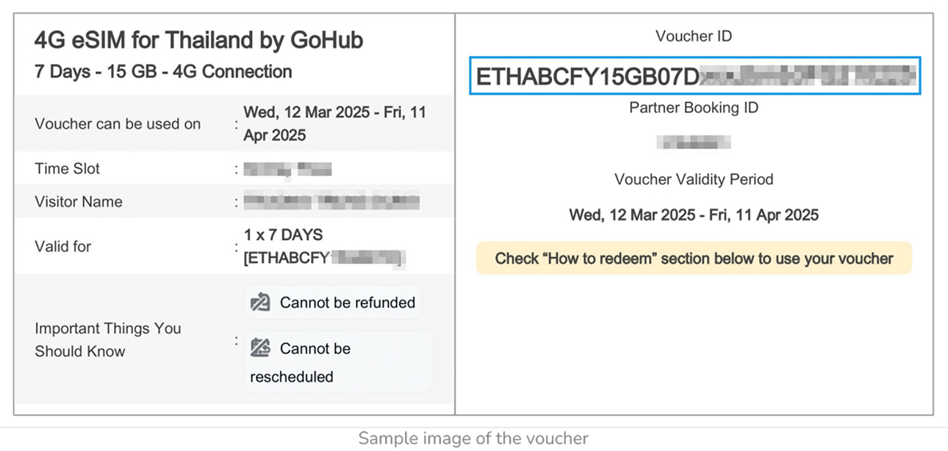Click the yellow "How to redeem" notice
Screen dimensions: 948x451
tap(694, 259)
